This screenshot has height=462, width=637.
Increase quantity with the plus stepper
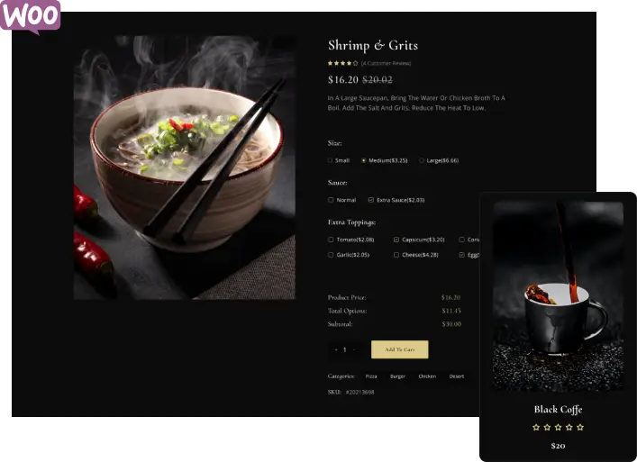coord(354,349)
